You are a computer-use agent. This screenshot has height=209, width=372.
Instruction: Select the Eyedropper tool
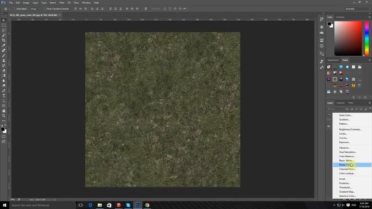click(3, 45)
